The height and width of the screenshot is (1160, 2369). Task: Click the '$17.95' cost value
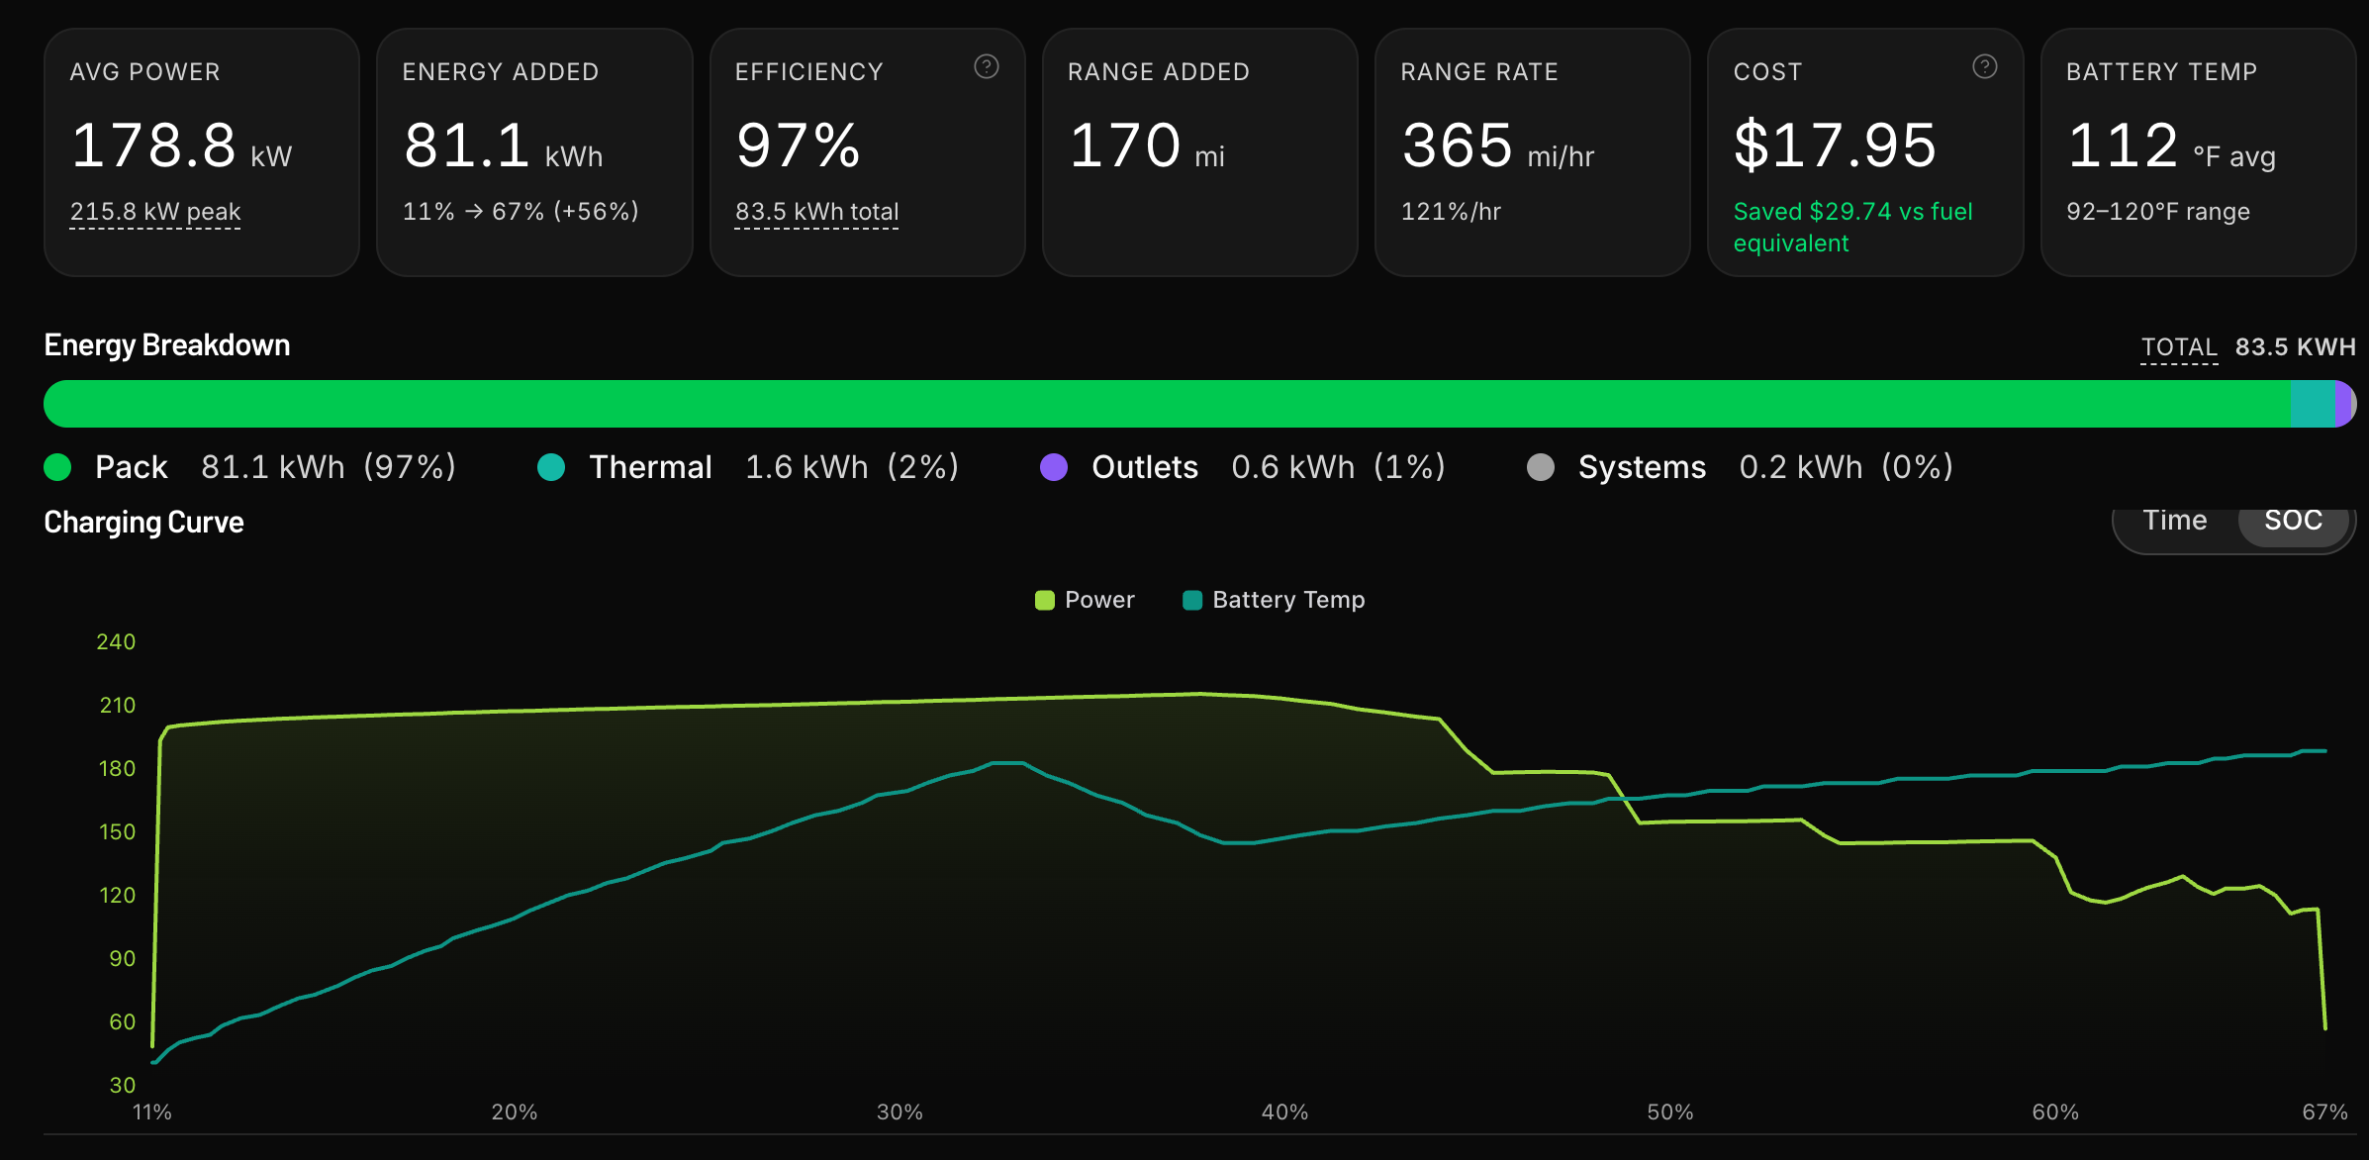tap(1835, 145)
